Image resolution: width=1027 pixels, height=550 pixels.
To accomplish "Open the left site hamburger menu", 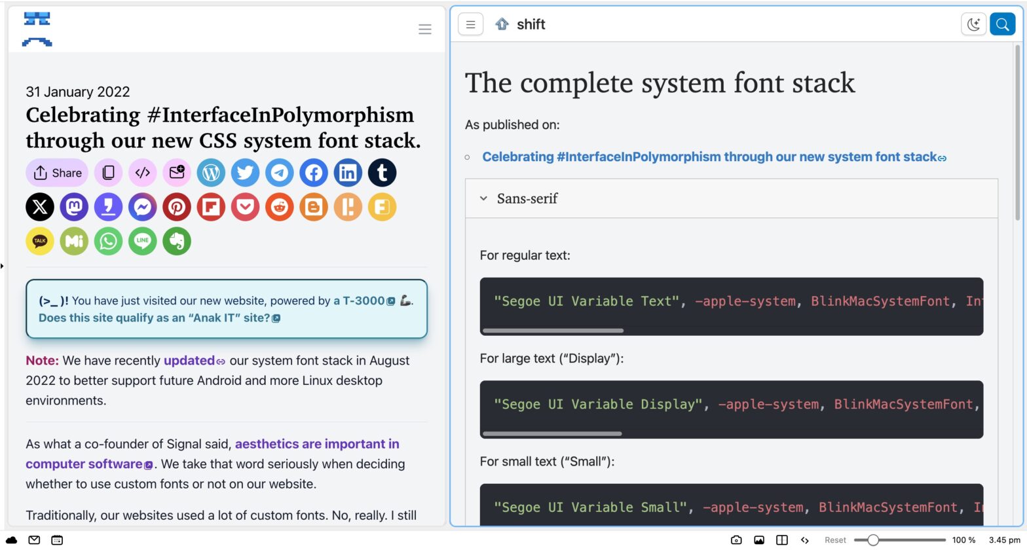I will (x=425, y=29).
